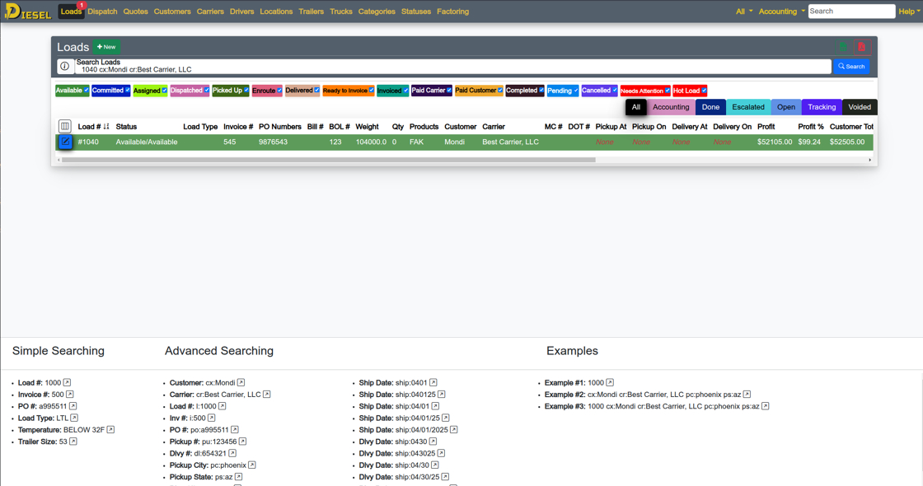
Task: Expand the Accounting dropdown in the navbar
Action: tap(782, 12)
